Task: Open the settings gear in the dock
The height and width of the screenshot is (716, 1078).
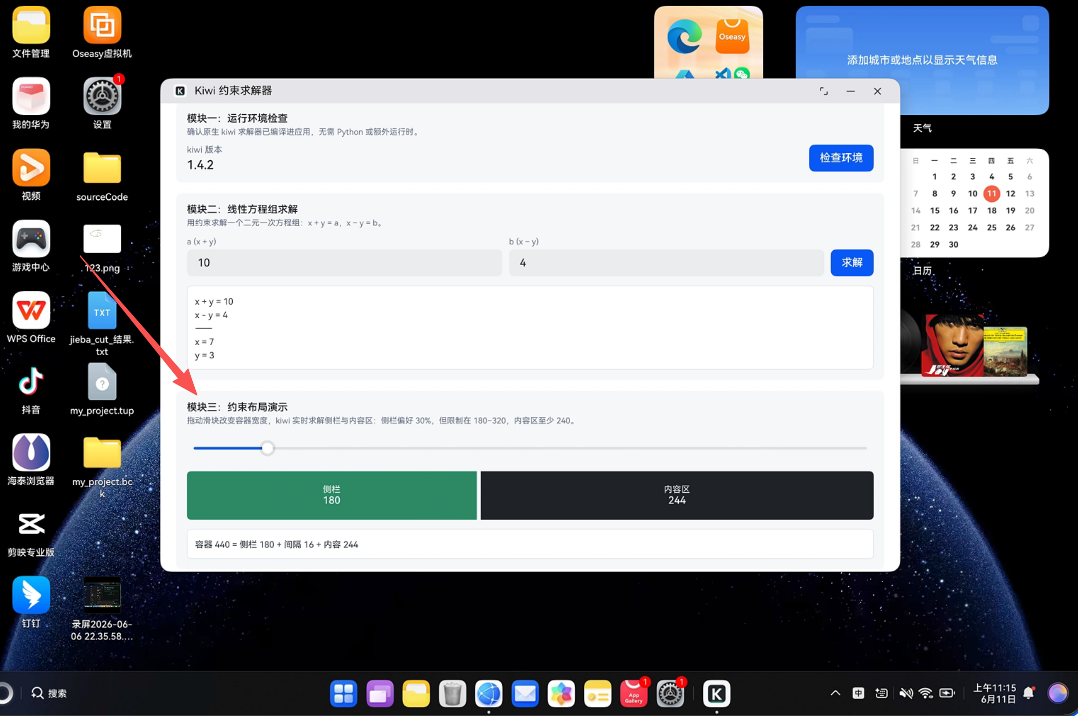Action: click(x=670, y=694)
